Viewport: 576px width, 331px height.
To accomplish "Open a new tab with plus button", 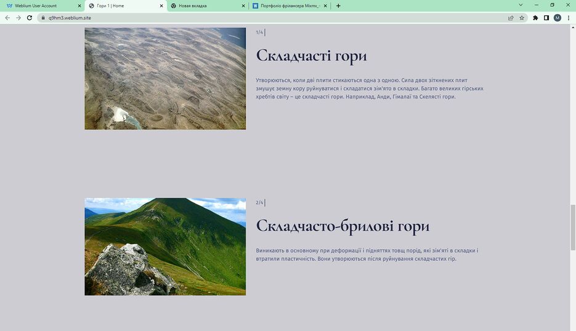I will [338, 6].
